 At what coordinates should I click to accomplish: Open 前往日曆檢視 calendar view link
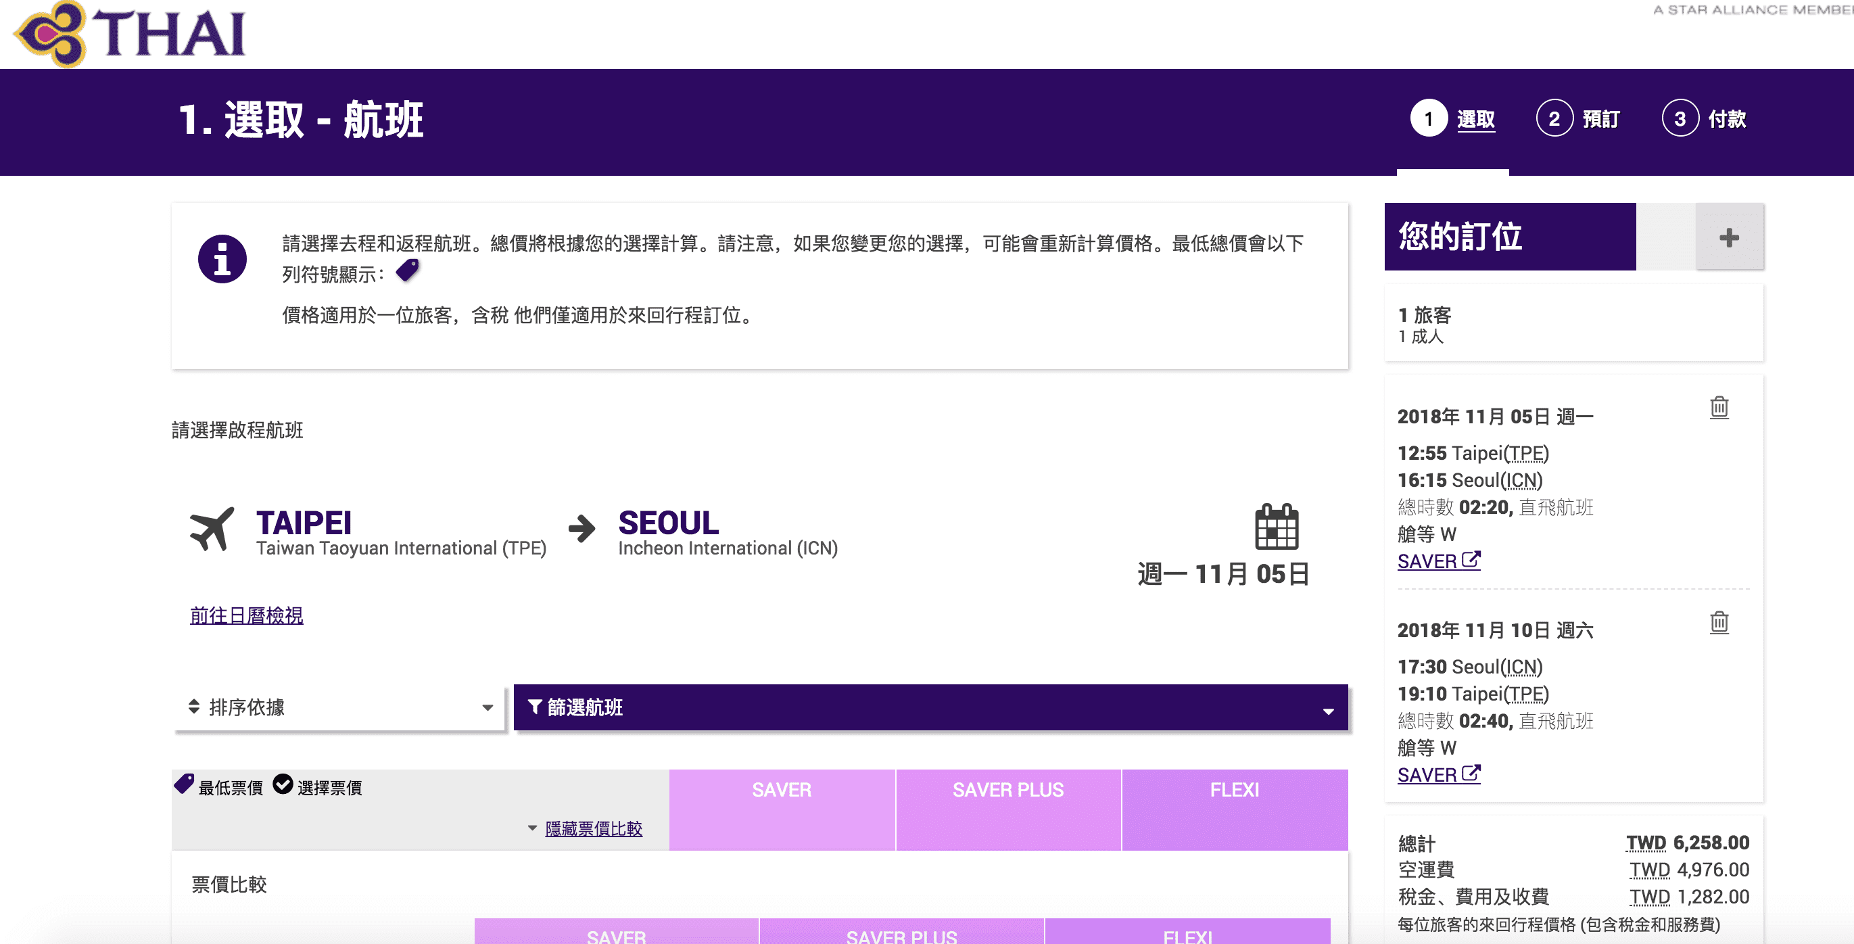[246, 615]
